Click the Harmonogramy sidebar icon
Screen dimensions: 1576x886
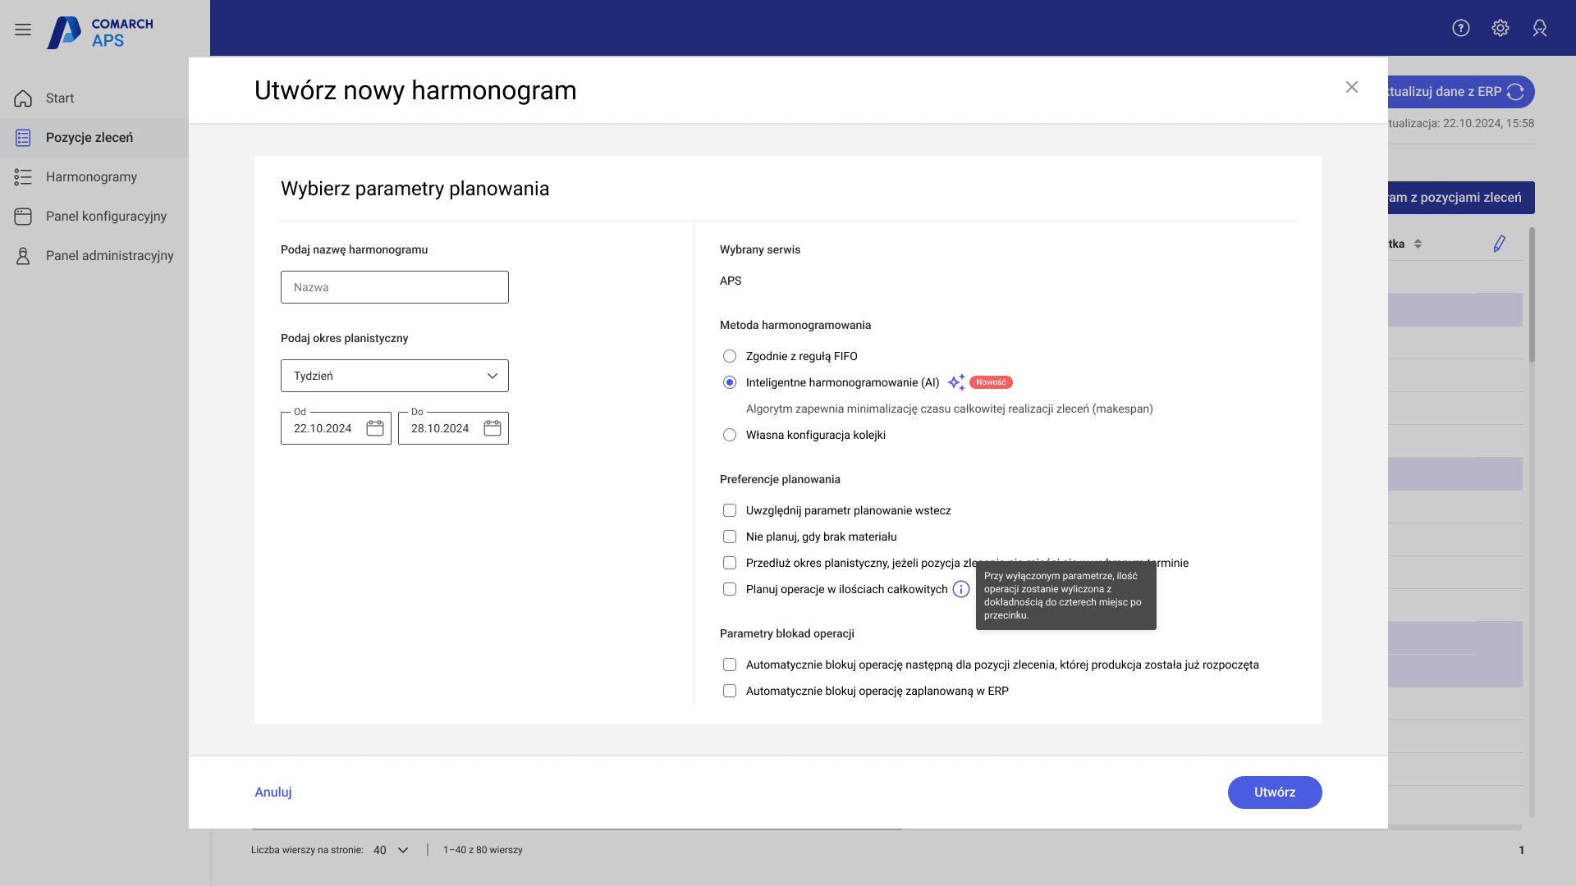click(x=23, y=177)
